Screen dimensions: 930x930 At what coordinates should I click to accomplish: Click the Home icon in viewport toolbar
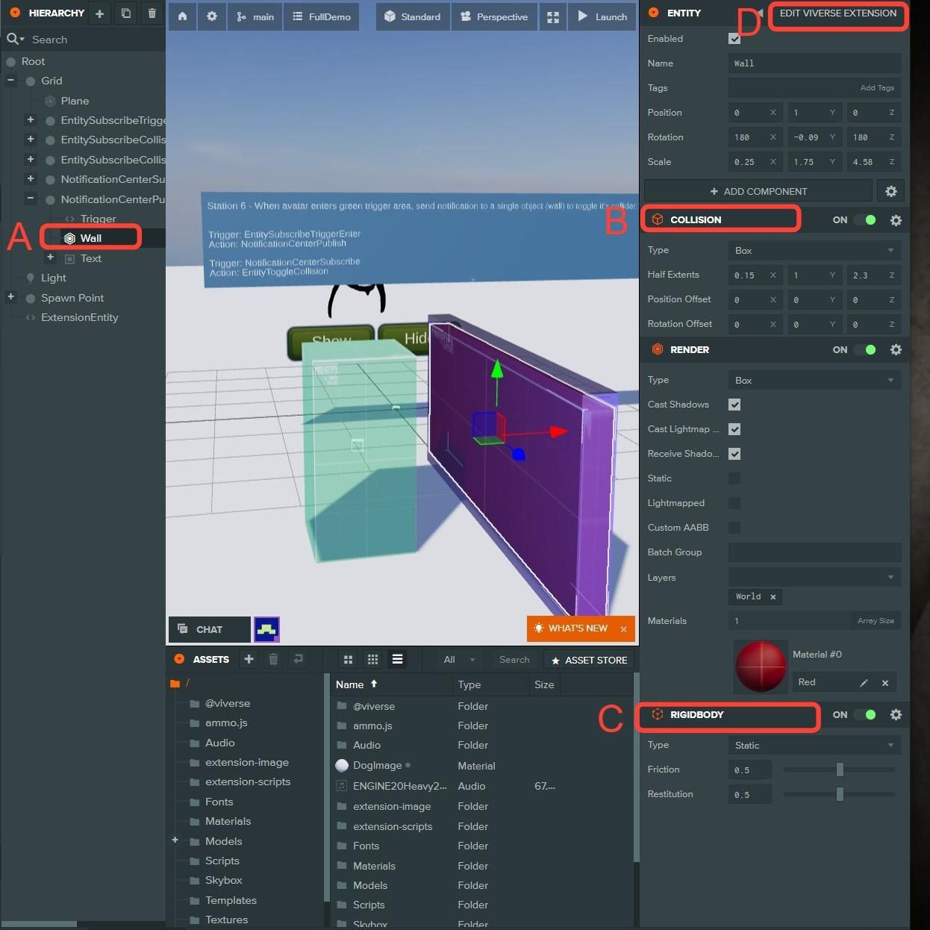[x=182, y=16]
